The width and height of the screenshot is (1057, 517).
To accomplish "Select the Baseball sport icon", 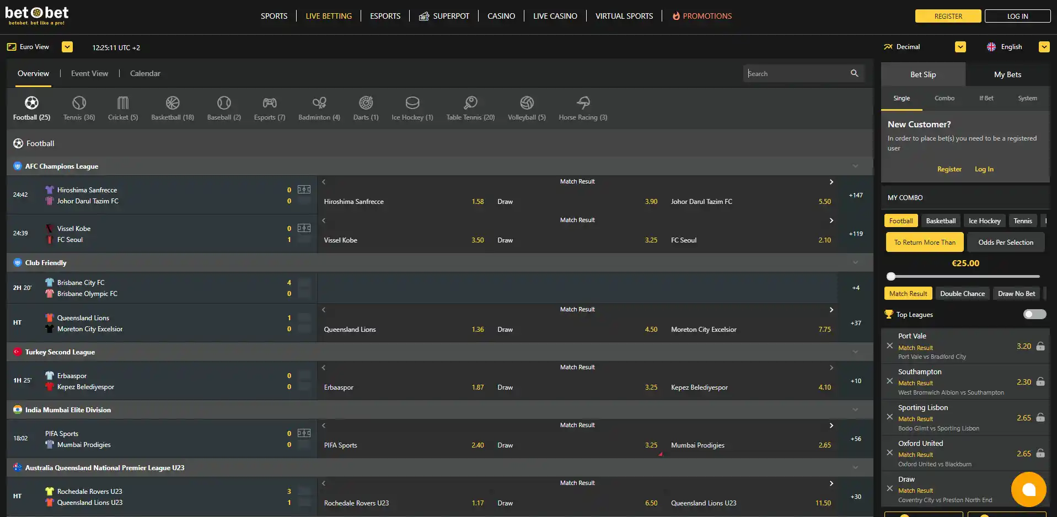I will pos(224,103).
